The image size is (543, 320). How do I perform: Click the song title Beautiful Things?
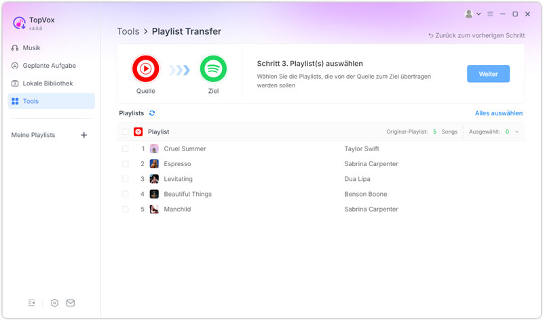click(x=188, y=194)
